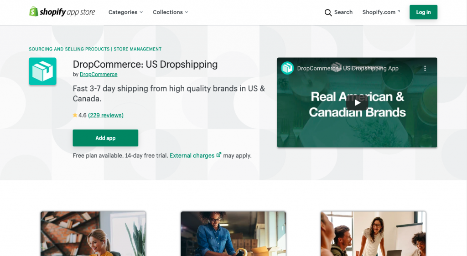
Task: Click the External charges external-link icon
Action: pos(218,155)
